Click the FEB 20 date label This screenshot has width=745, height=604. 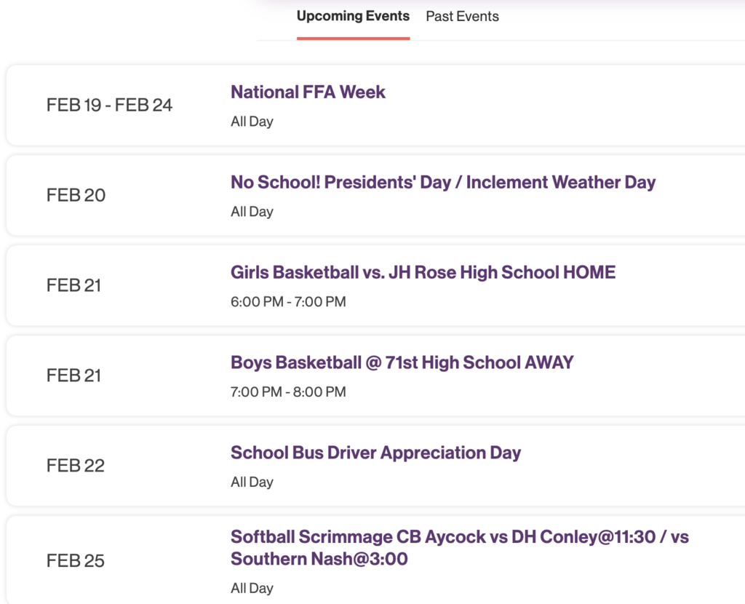tap(75, 195)
